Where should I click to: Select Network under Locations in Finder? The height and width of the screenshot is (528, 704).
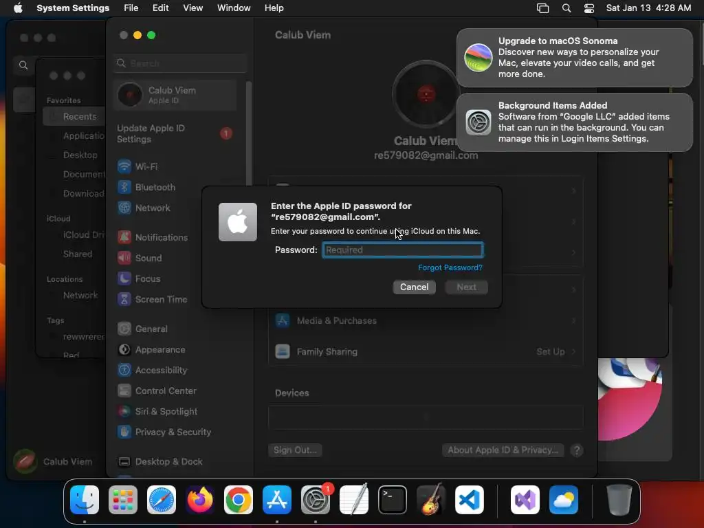pyautogui.click(x=74, y=295)
